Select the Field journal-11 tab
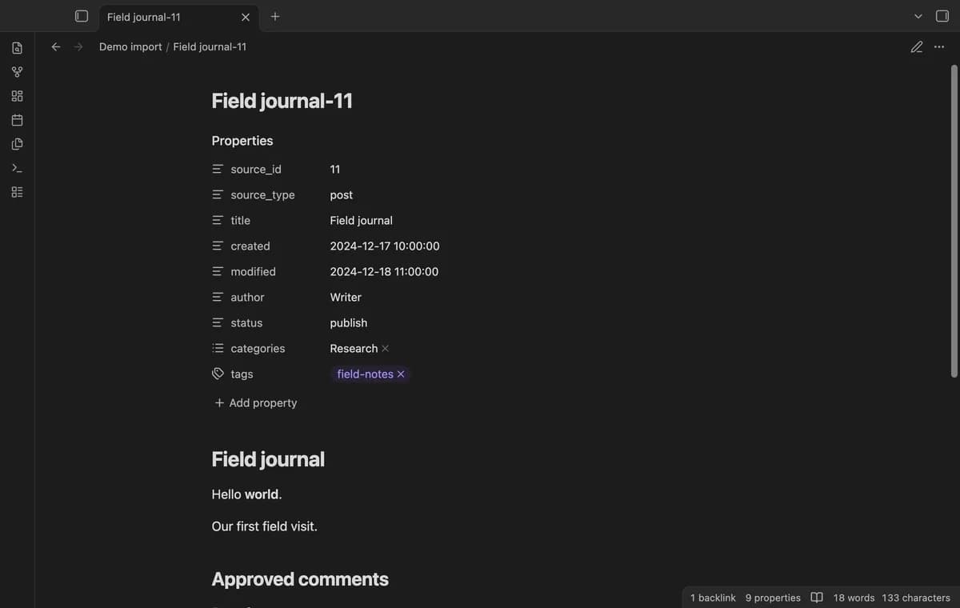 point(178,17)
